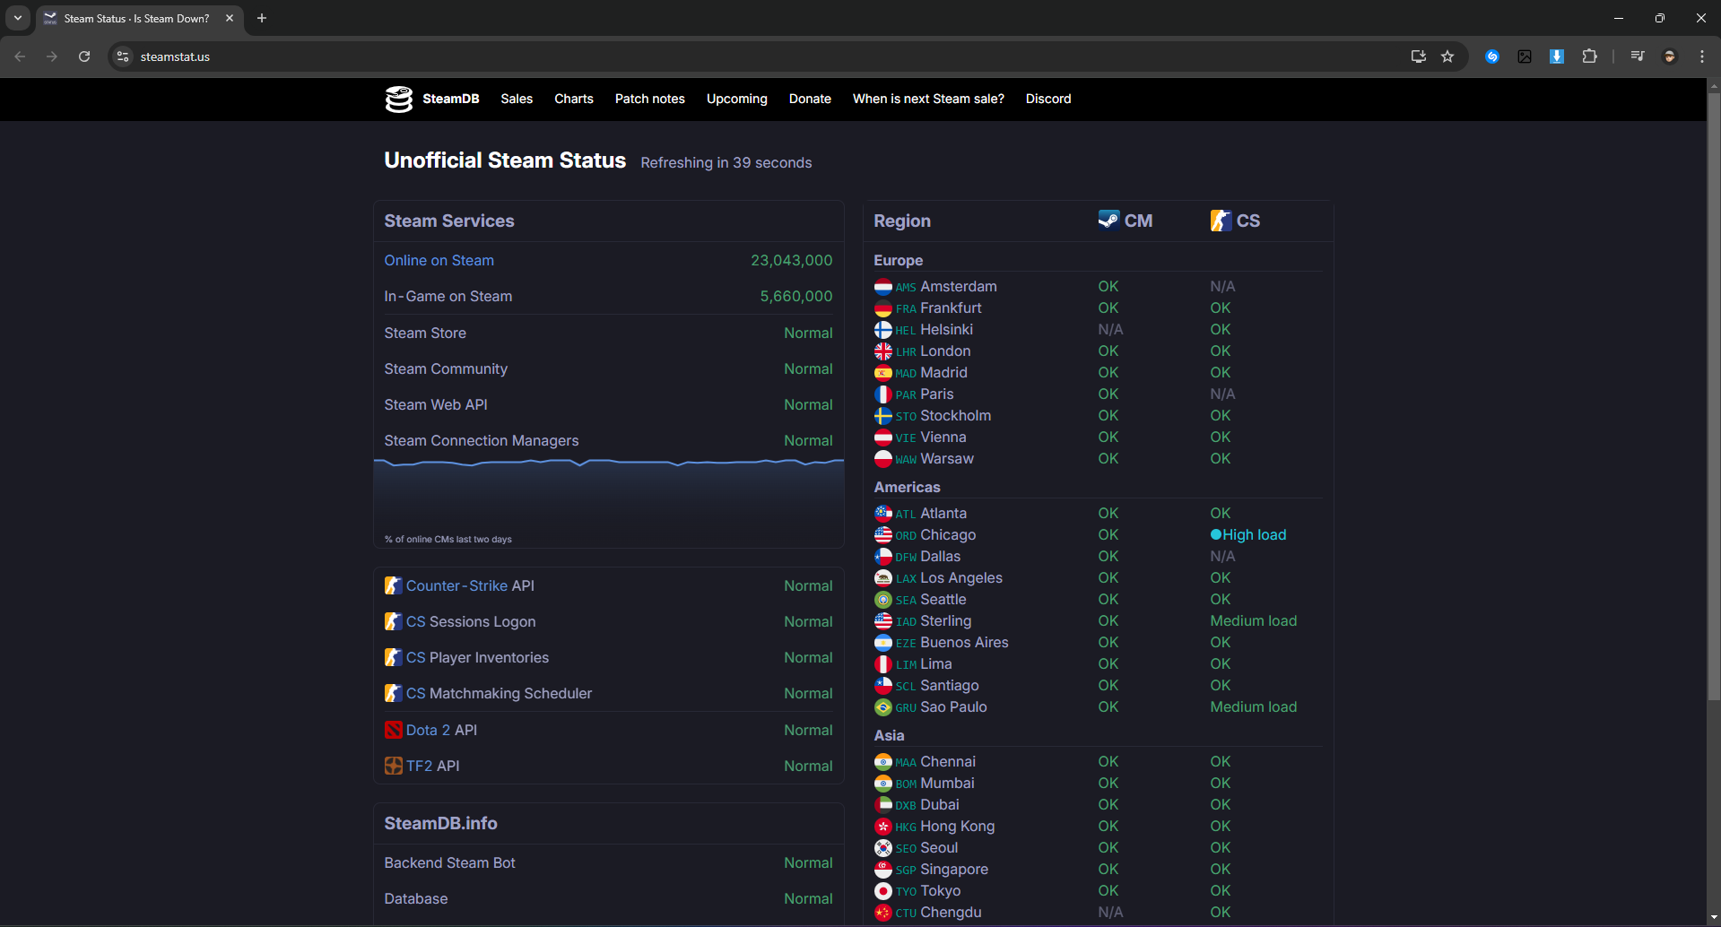Open the Chrome three-dot menu

(1702, 56)
